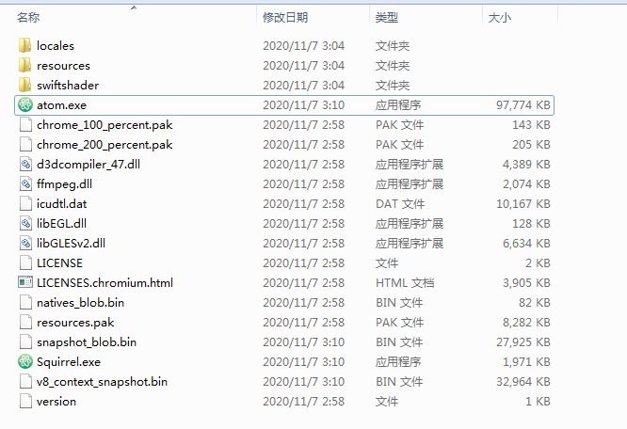Click the v8_context_snapshot.bin file icon
The width and height of the screenshot is (627, 429).
point(25,382)
